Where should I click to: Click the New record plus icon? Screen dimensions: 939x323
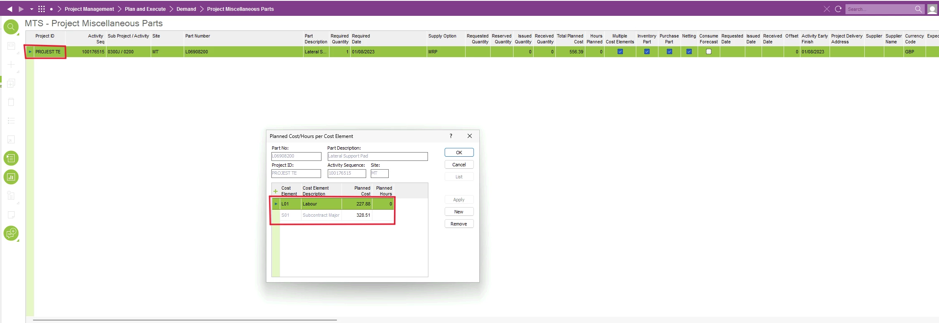pyautogui.click(x=11, y=65)
